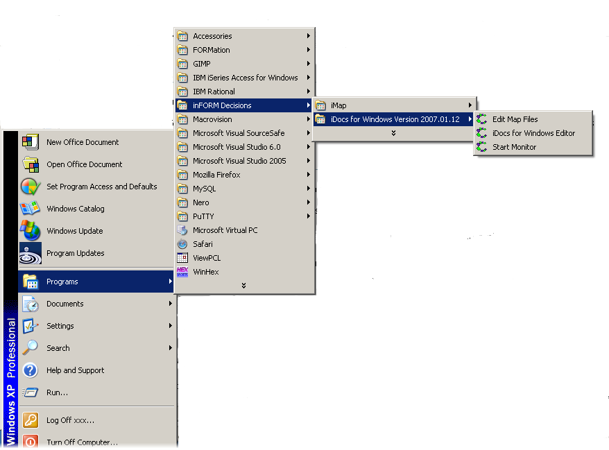Expand the Documents submenu arrow
Viewport: 609px width, 450px height.
[170, 304]
